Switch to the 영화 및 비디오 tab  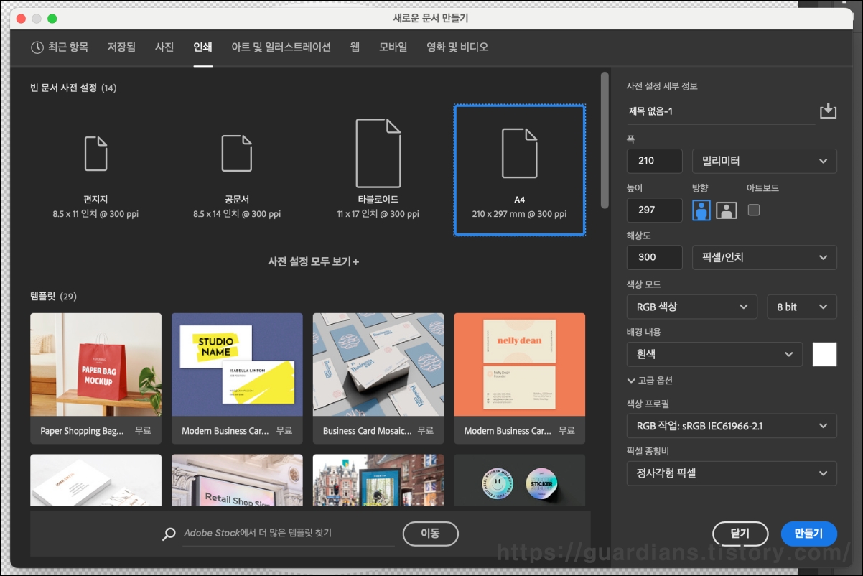[457, 47]
